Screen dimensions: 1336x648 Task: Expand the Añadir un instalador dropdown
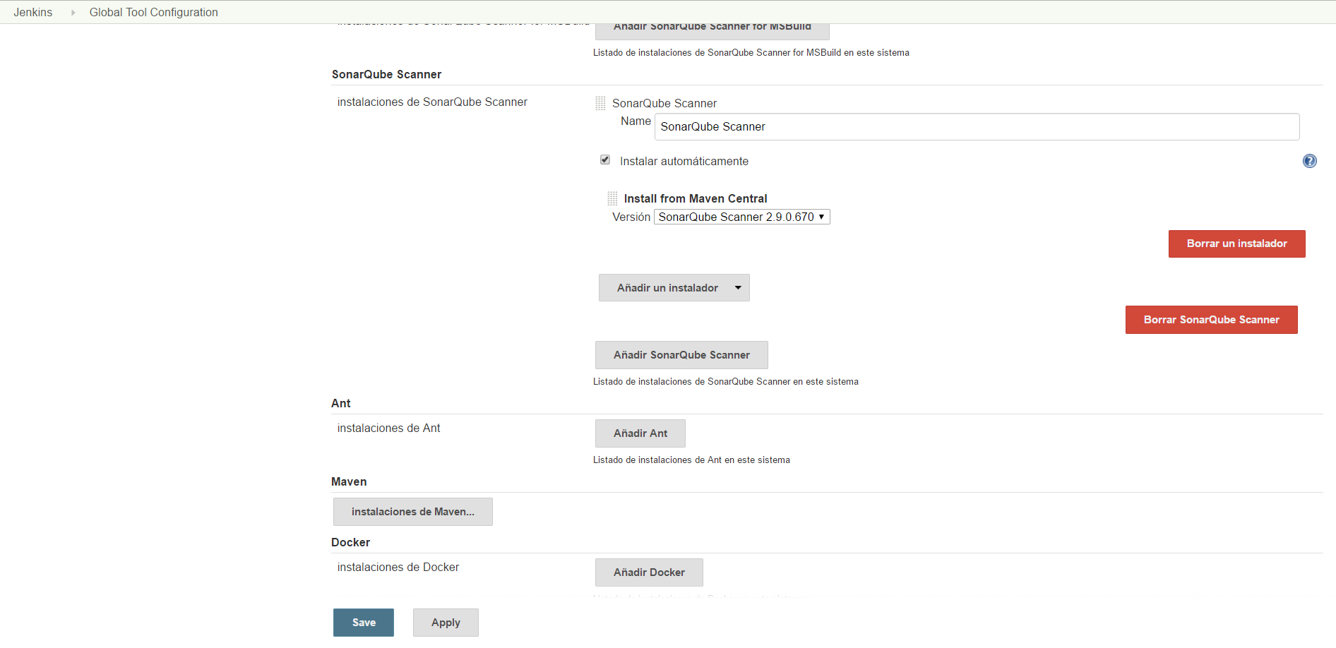click(674, 287)
